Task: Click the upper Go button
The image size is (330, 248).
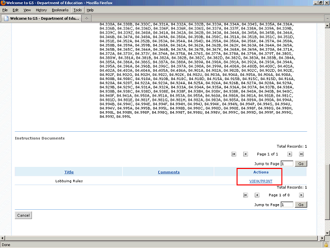Action: tap(301, 163)
